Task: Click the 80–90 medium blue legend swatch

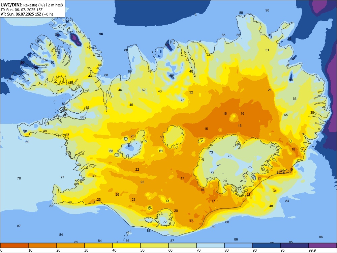Action: (x=239, y=246)
